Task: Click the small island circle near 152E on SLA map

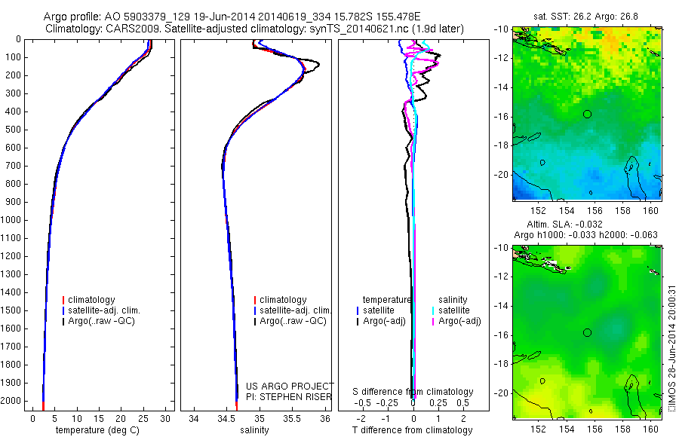Action: click(542, 381)
